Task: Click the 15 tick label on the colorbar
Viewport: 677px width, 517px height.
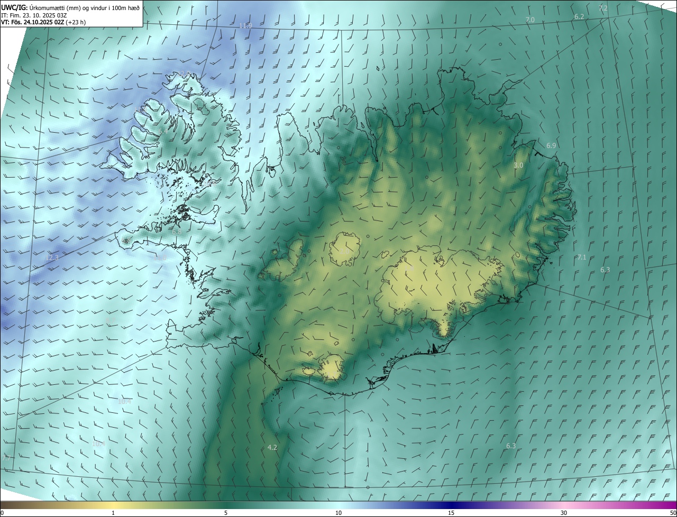Action: point(451,513)
